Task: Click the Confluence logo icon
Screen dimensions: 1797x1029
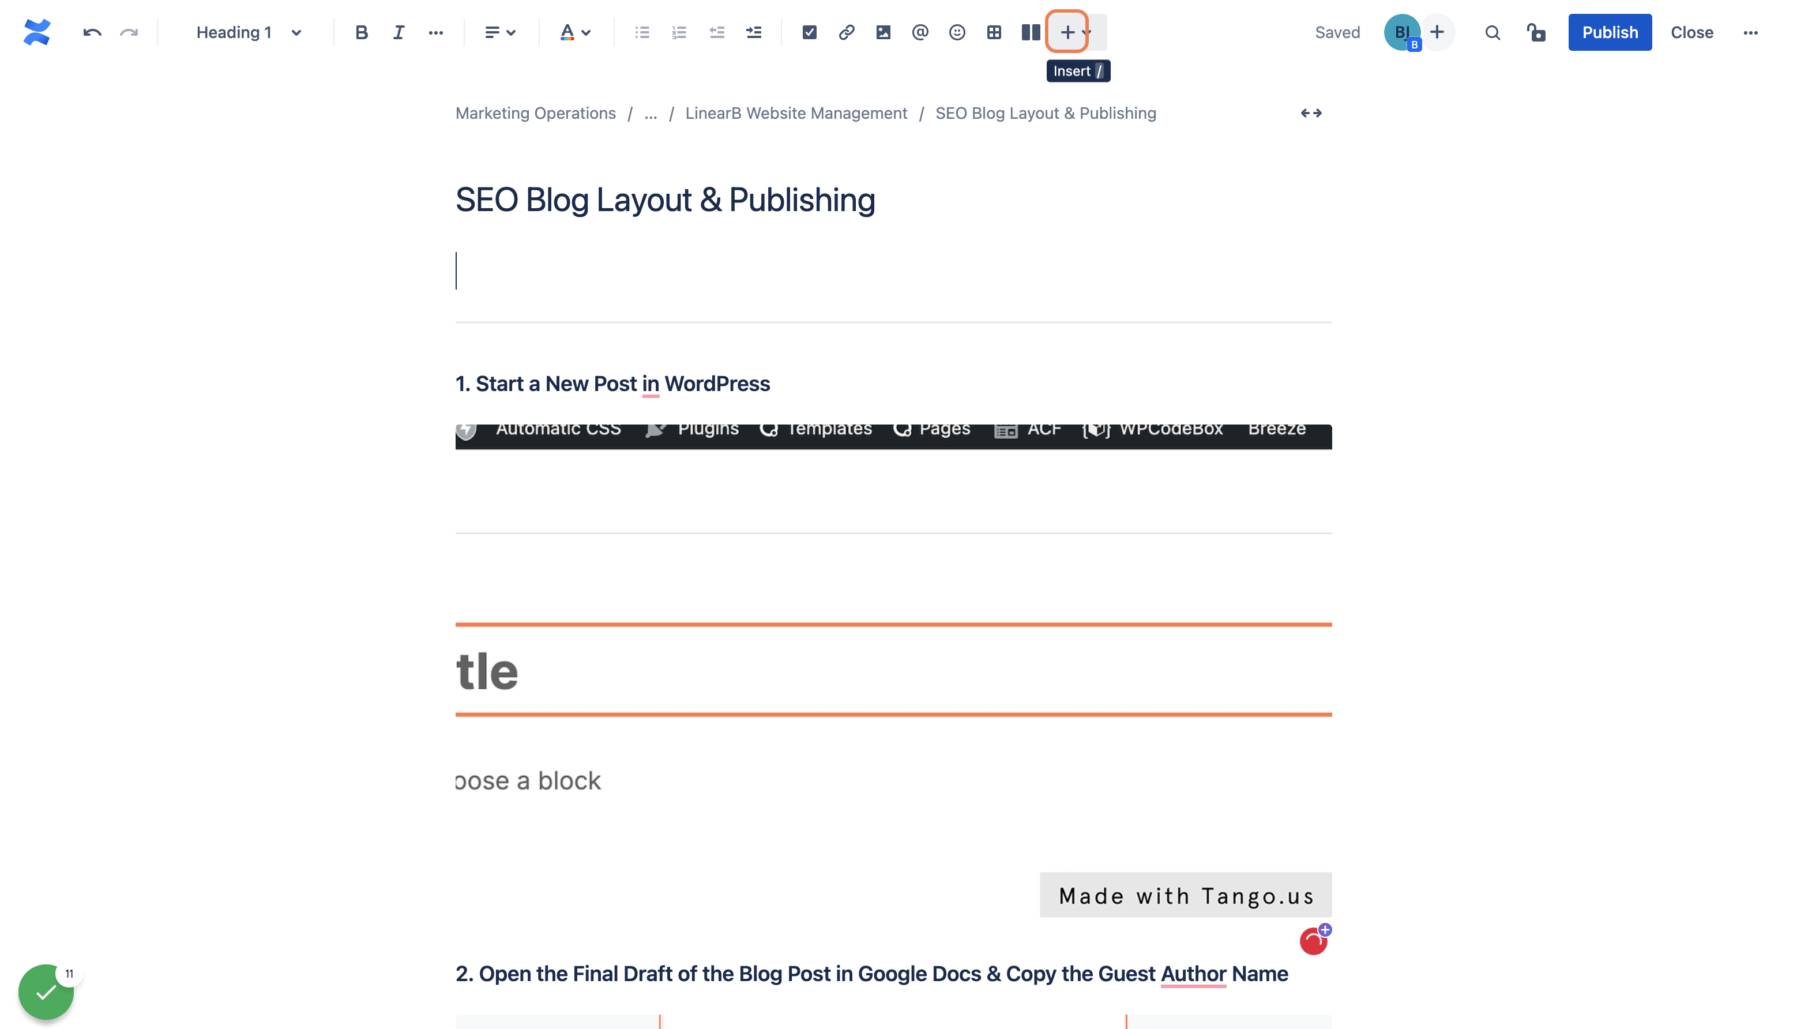Action: click(37, 32)
